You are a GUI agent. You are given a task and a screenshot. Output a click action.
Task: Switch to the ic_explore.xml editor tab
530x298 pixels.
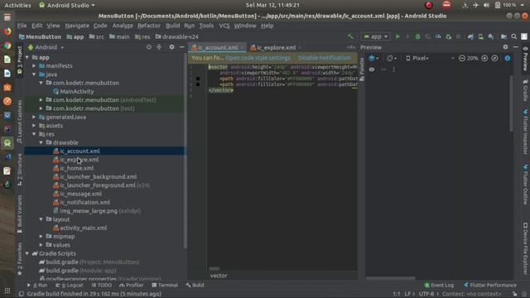[276, 48]
